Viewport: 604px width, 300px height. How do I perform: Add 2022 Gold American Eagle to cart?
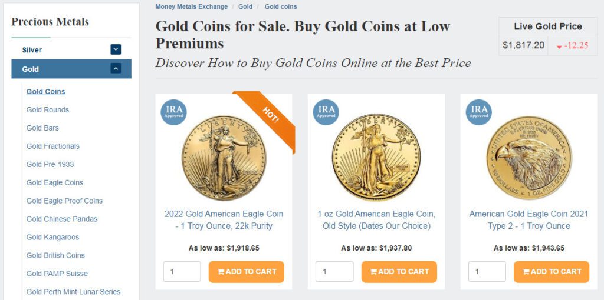tap(247, 272)
